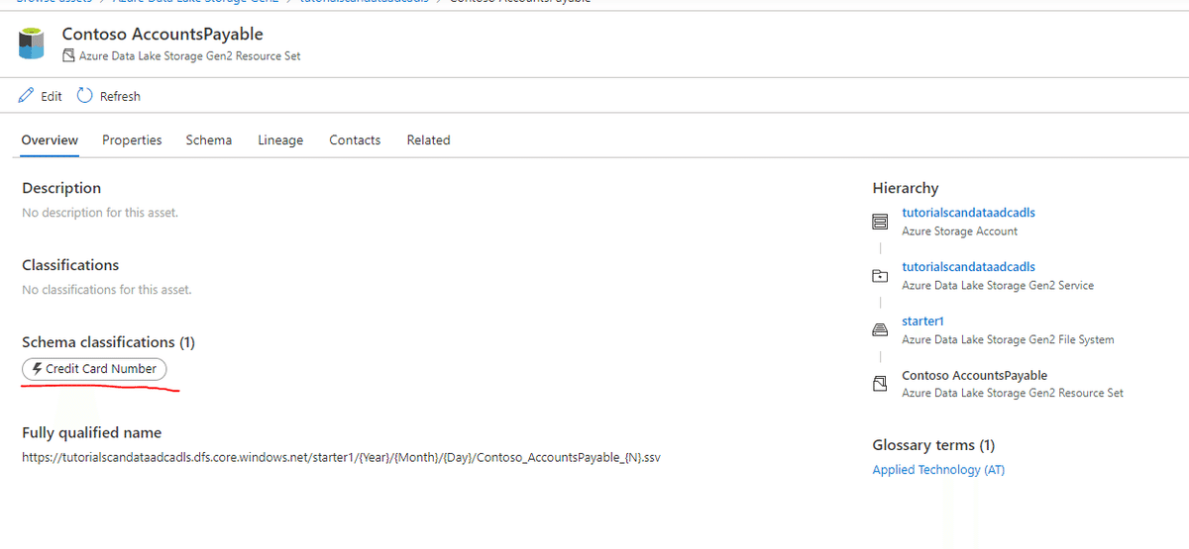This screenshot has width=1189, height=549.
Task: Open the Applied Technology (AT) glossary term
Action: pos(938,470)
